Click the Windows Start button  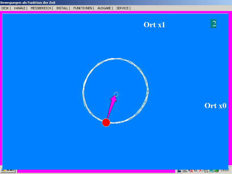9,171
